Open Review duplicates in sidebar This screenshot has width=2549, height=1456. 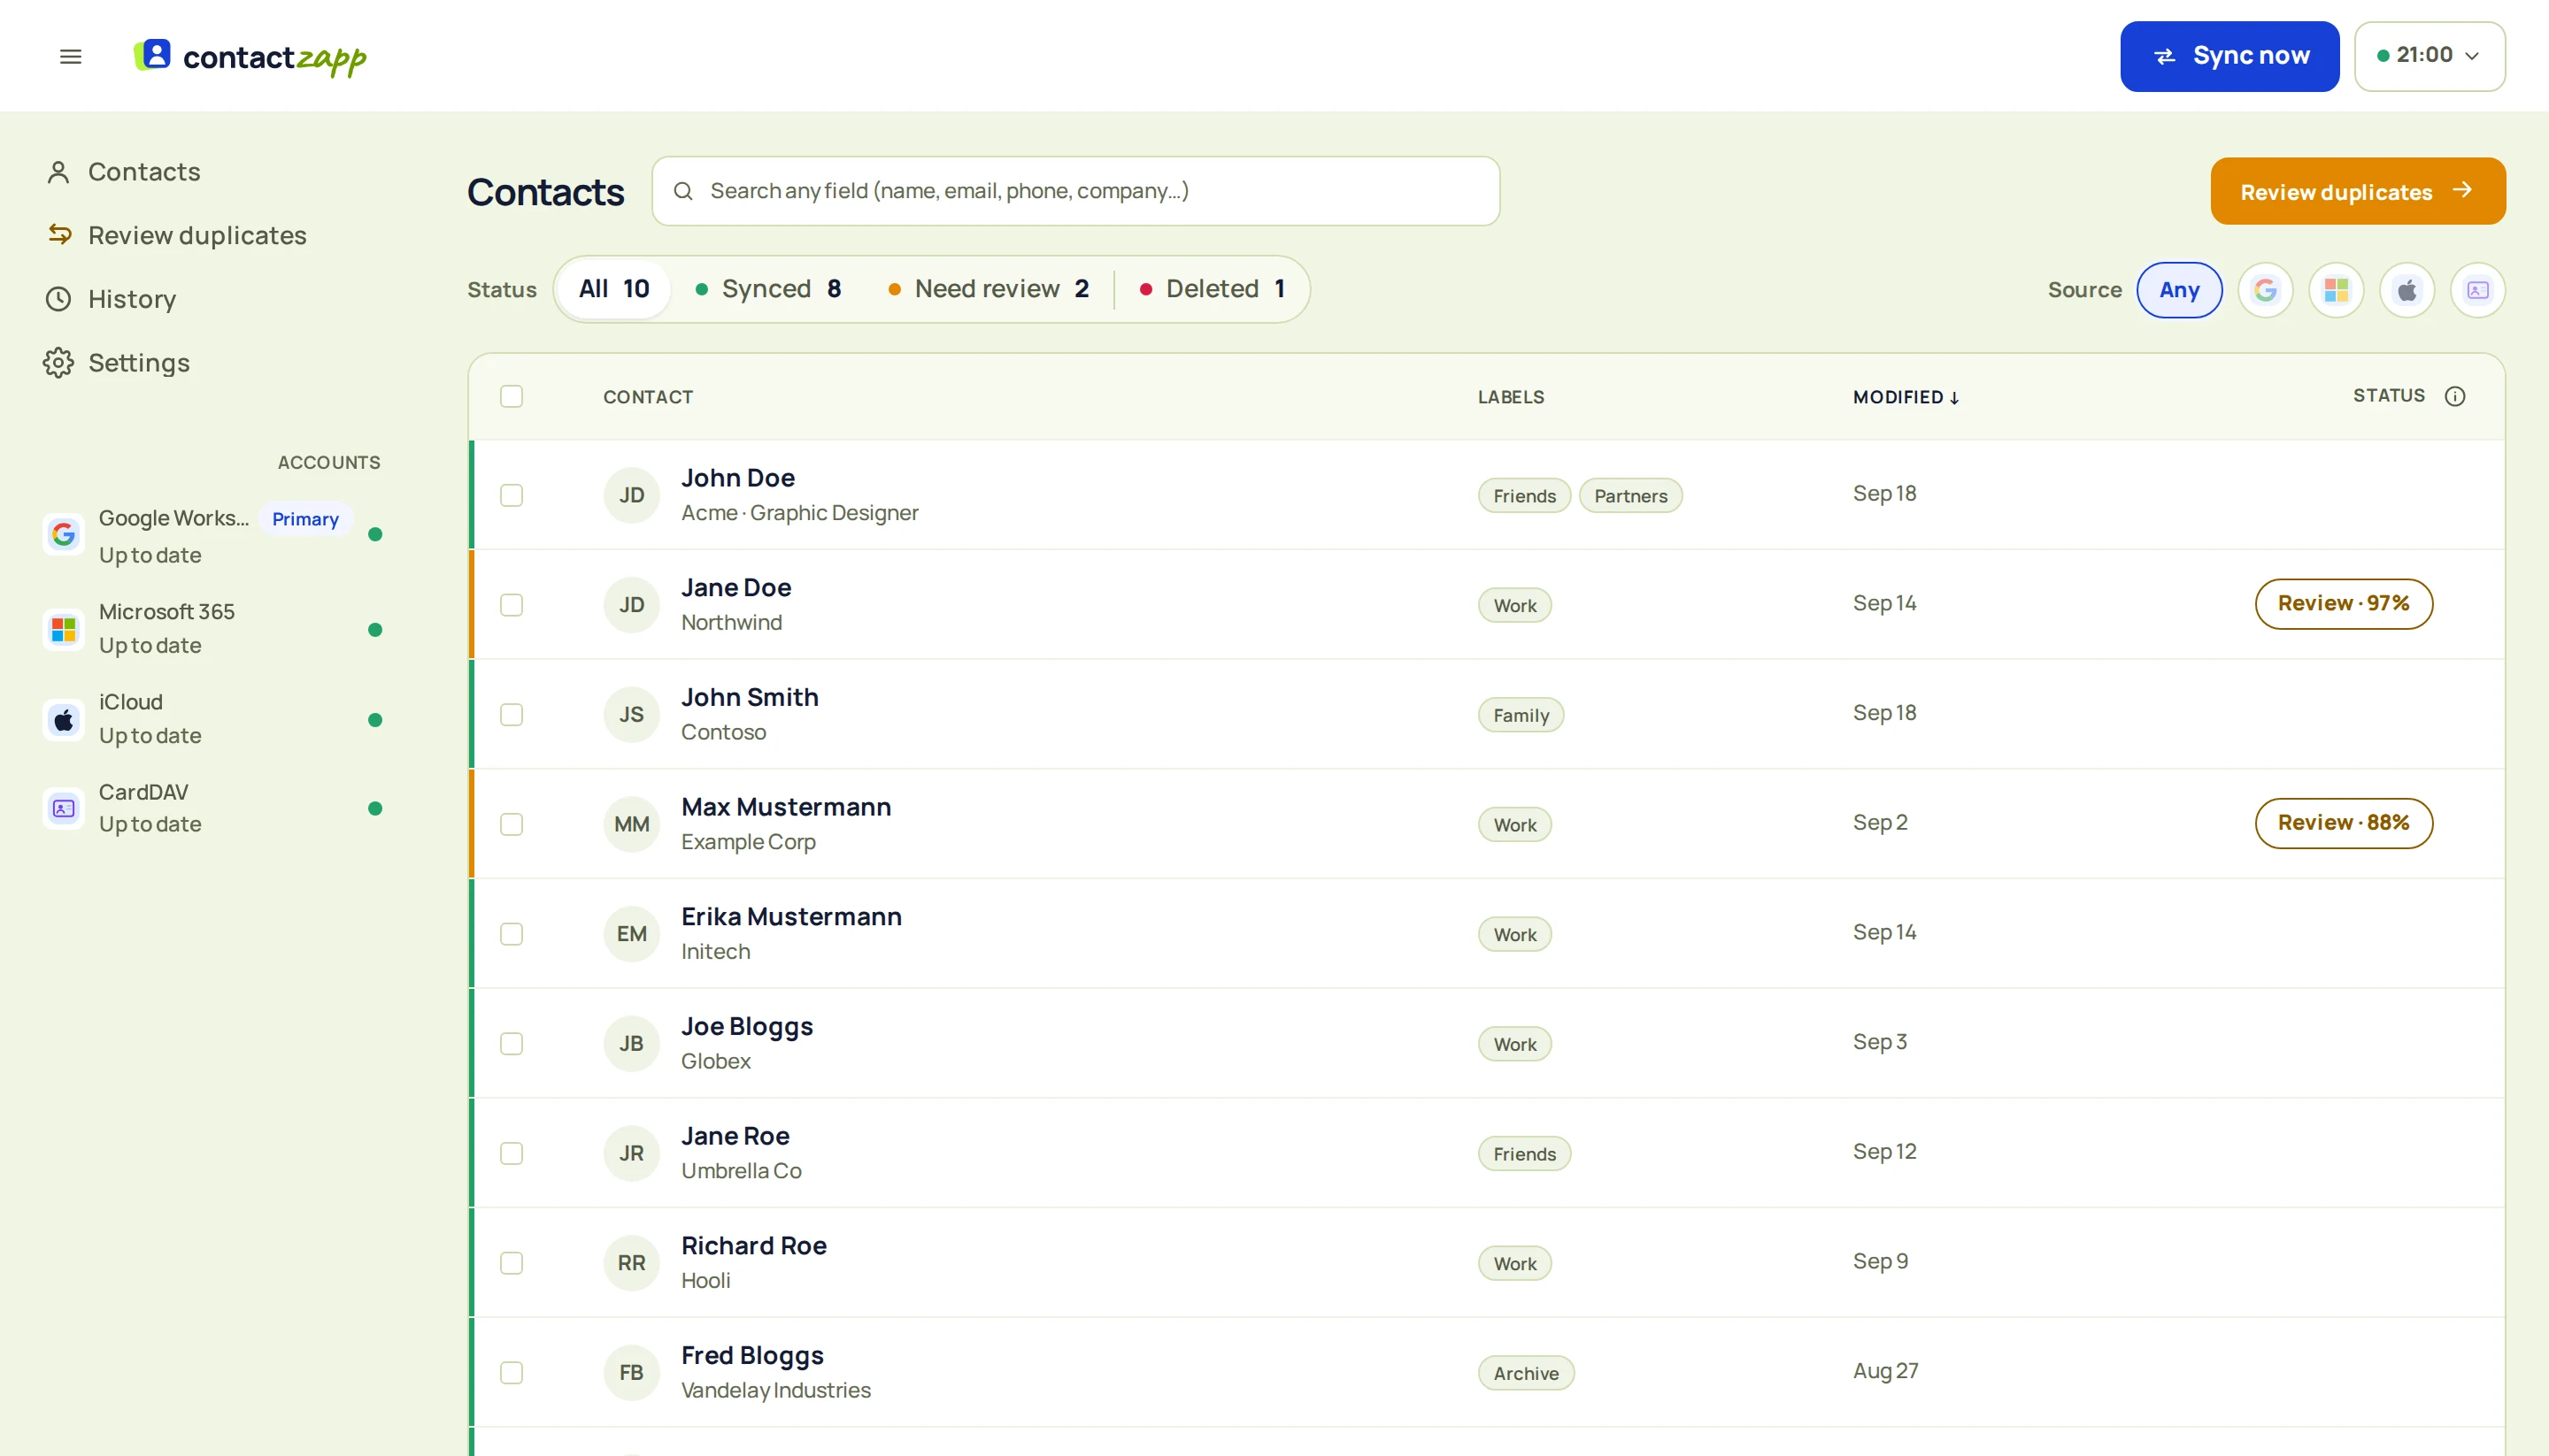pyautogui.click(x=176, y=235)
